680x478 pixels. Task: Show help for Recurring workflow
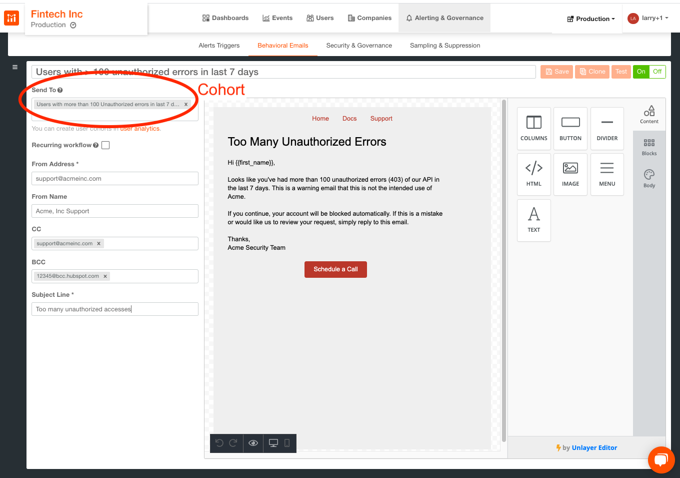tap(95, 145)
